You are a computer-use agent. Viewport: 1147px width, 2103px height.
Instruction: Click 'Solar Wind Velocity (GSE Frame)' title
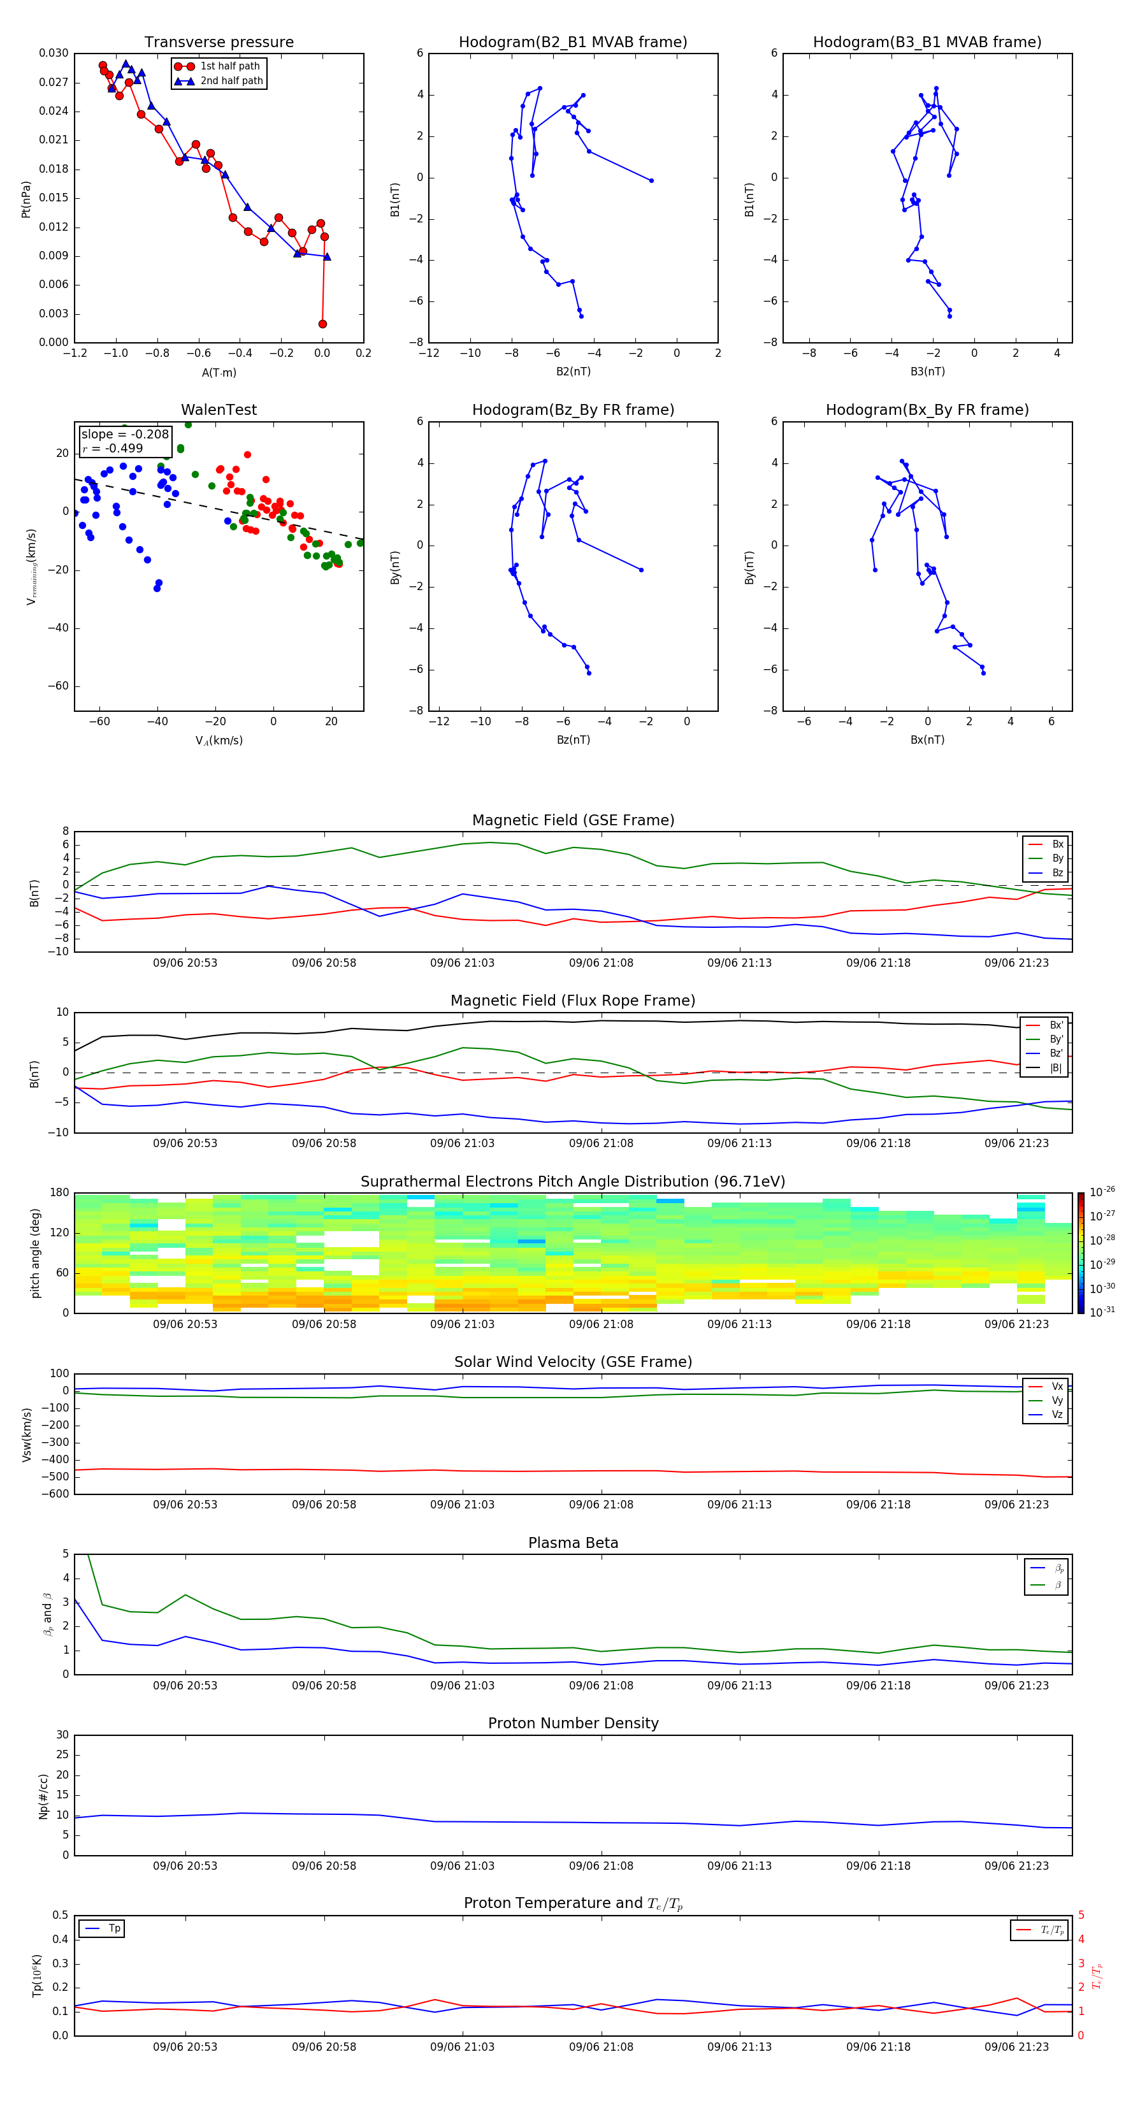[573, 1362]
